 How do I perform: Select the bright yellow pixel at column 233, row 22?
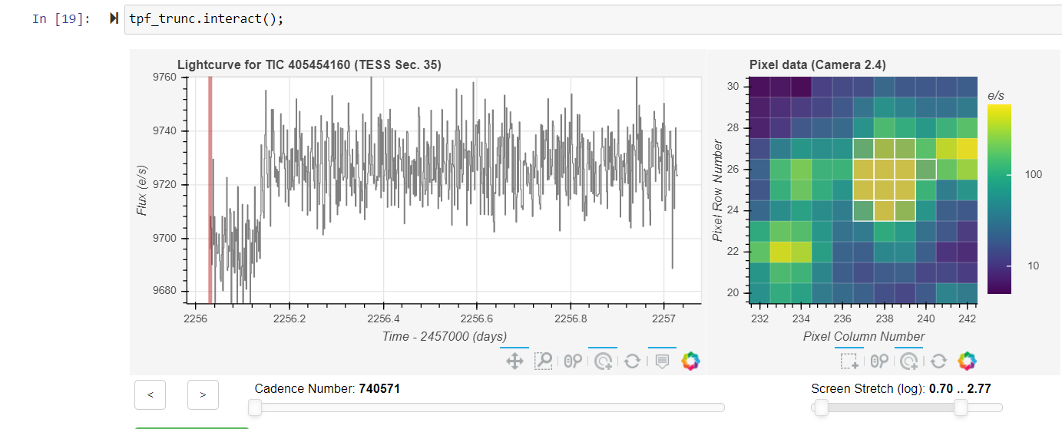(x=781, y=252)
